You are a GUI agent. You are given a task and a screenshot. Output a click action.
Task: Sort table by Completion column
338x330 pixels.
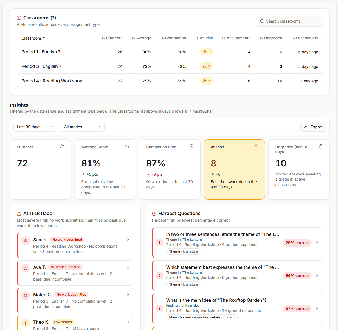coord(173,38)
